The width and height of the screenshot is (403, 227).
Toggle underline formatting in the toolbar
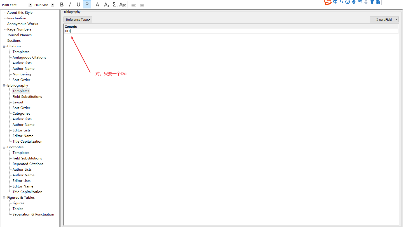tap(78, 5)
